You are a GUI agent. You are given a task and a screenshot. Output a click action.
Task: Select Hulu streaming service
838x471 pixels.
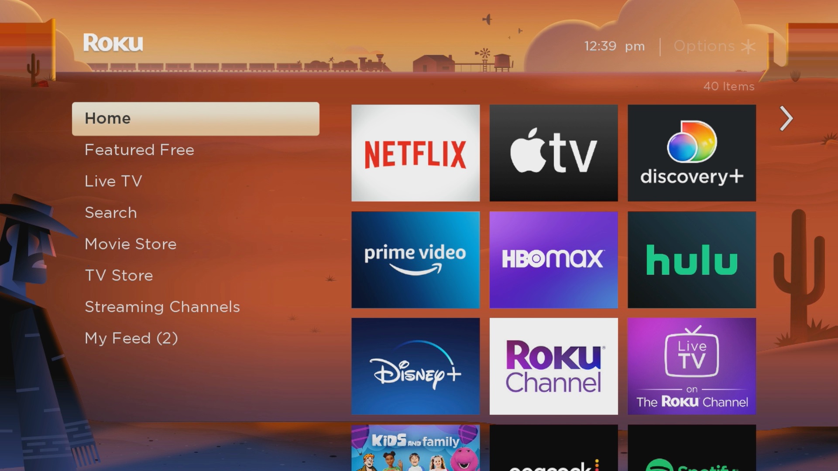click(x=692, y=260)
